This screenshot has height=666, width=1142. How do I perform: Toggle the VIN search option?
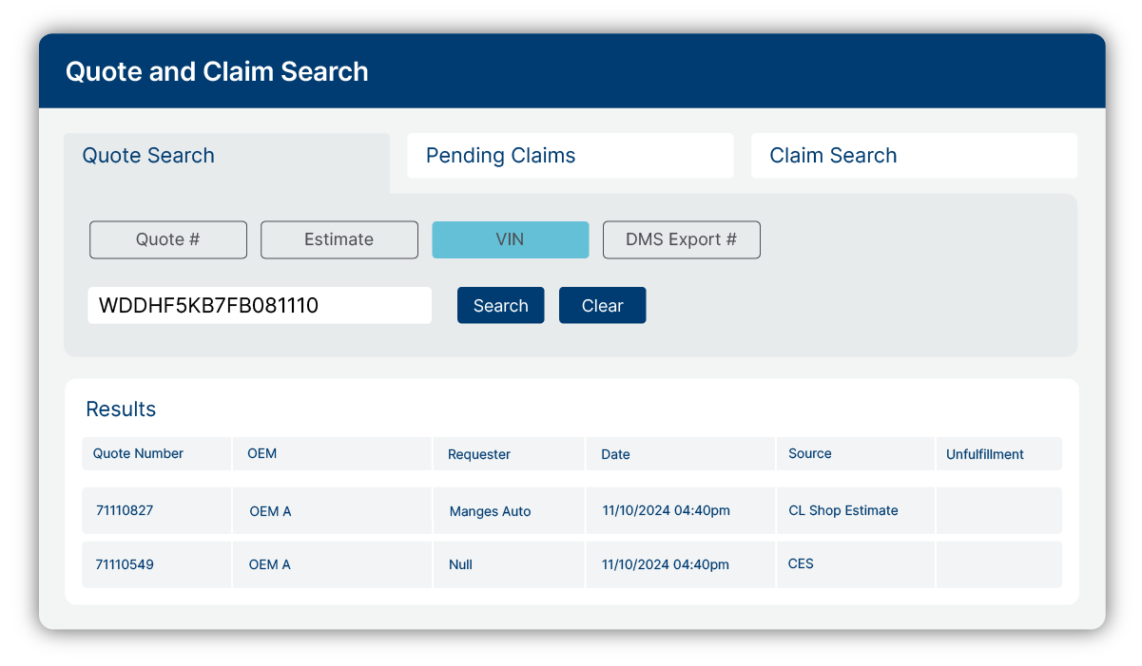[510, 239]
